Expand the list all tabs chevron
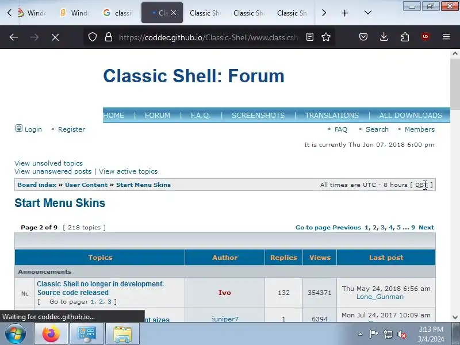The width and height of the screenshot is (460, 345). point(368,13)
